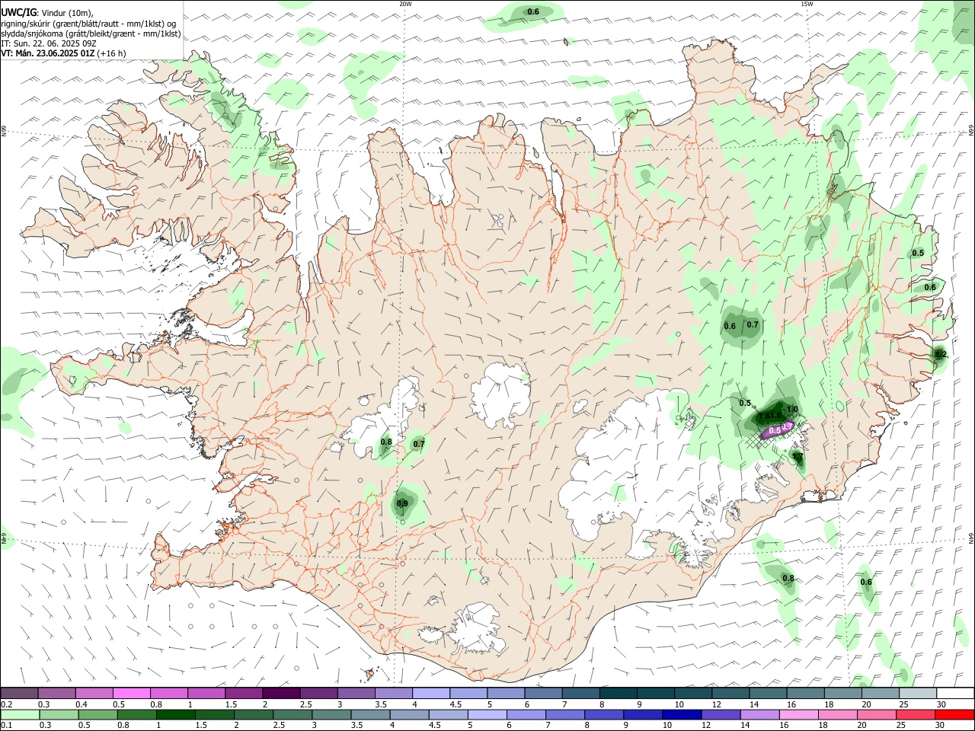
Task: Click the dusky purple swatch between 0.2 and 0.3
Action: (19, 693)
